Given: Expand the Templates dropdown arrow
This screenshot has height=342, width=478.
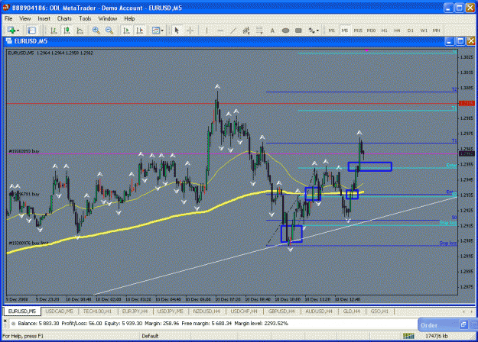Looking at the screenshot, I should 162,31.
